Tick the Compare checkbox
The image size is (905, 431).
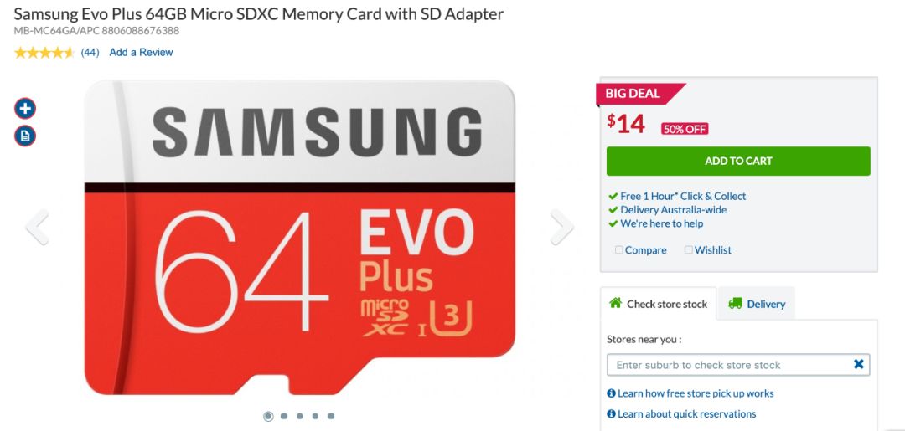[x=618, y=249]
